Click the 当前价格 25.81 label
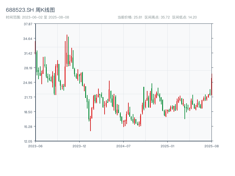The width and height of the screenshot is (235, 176). click(130, 17)
